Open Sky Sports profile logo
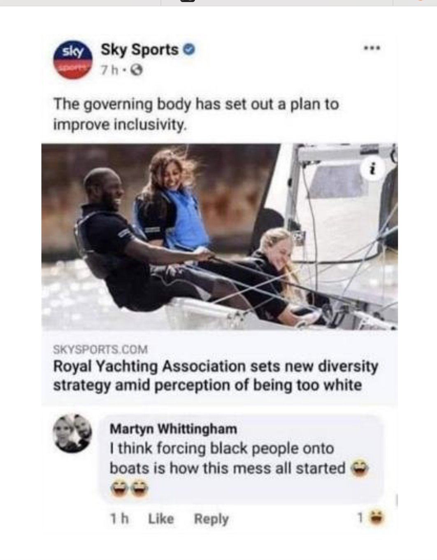This screenshot has width=437, height=560. pos(73,60)
